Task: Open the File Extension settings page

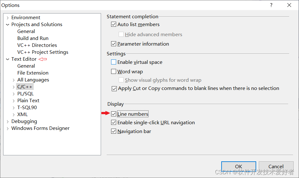Action: pos(33,73)
